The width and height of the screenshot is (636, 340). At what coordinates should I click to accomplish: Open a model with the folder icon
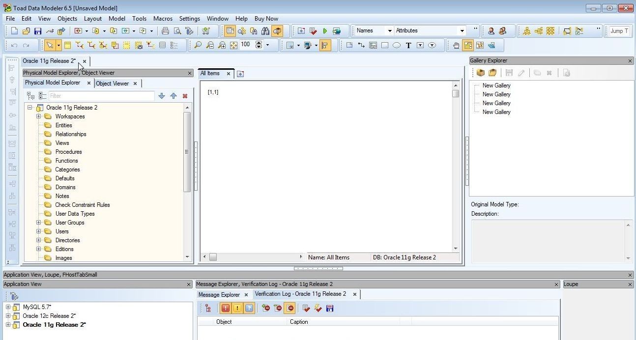[26, 31]
